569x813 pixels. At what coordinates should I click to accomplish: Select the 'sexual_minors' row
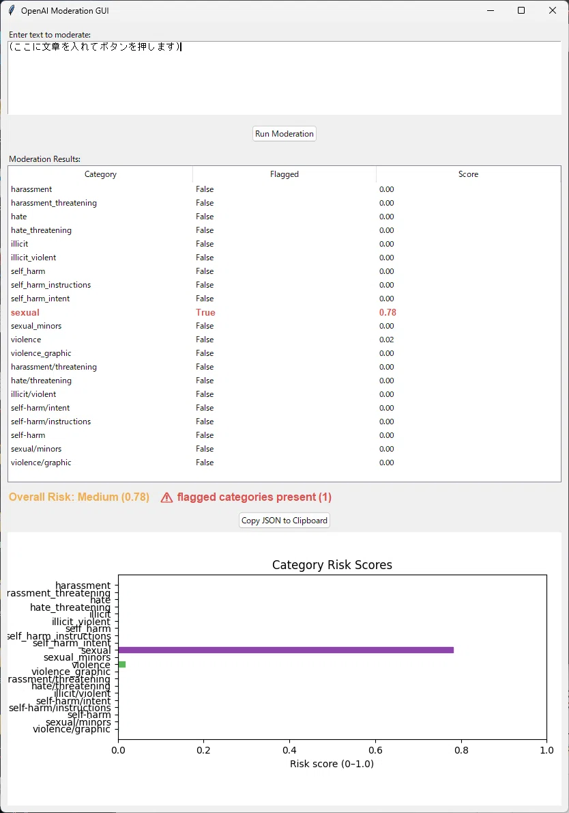tap(284, 326)
